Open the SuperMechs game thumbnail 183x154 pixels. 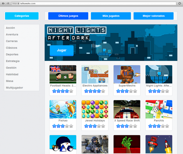127,74
